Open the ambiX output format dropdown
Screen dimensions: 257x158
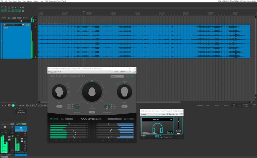tap(114, 119)
